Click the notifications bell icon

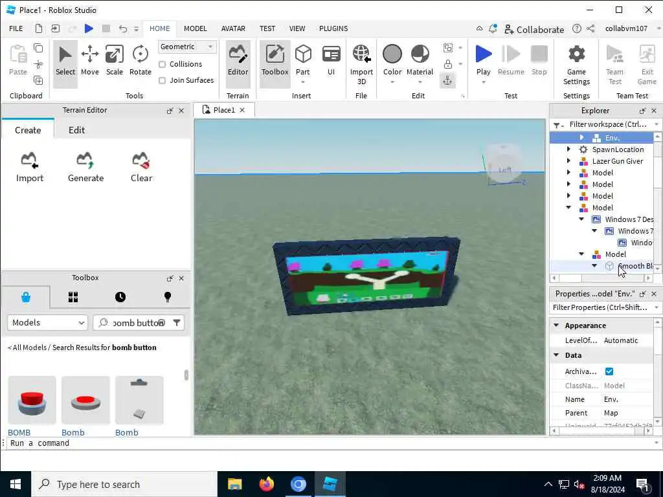tap(493, 28)
